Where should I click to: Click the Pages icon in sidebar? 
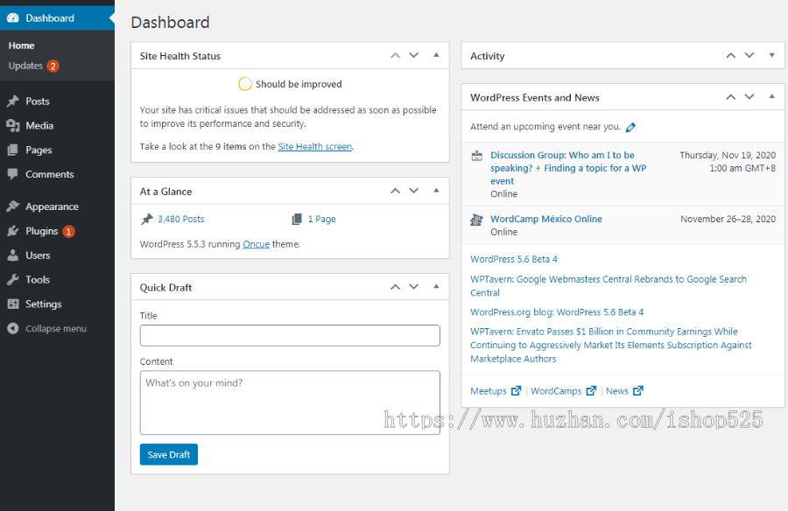point(13,150)
